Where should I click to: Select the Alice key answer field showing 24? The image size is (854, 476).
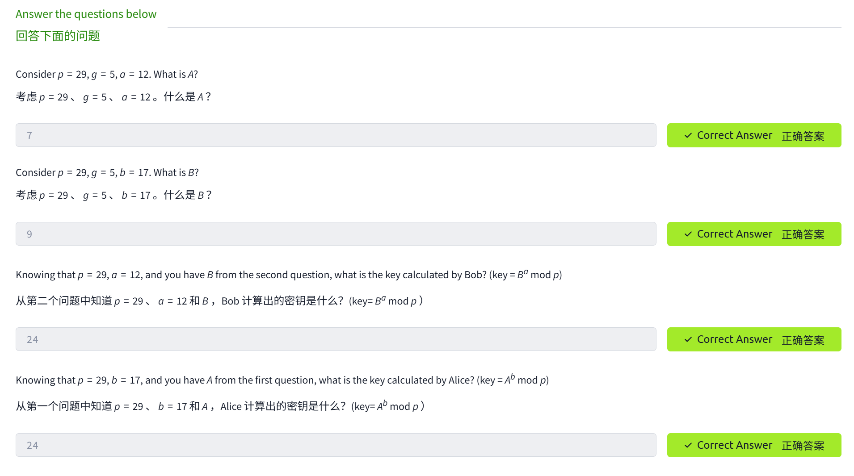336,445
